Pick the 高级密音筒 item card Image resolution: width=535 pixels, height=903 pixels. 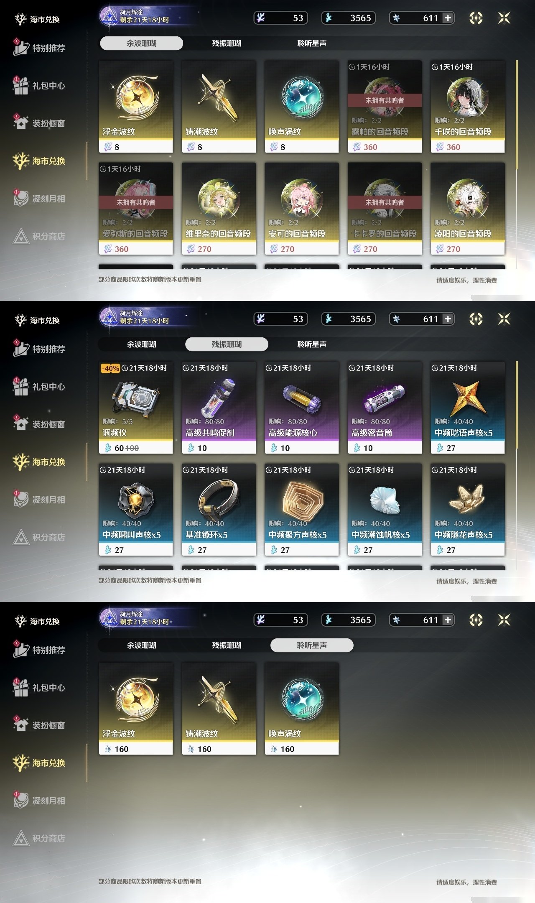[x=385, y=408]
